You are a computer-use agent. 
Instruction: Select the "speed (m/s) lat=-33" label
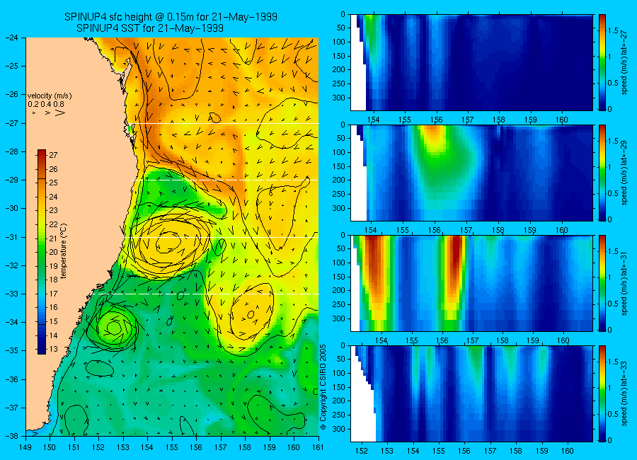[625, 393]
